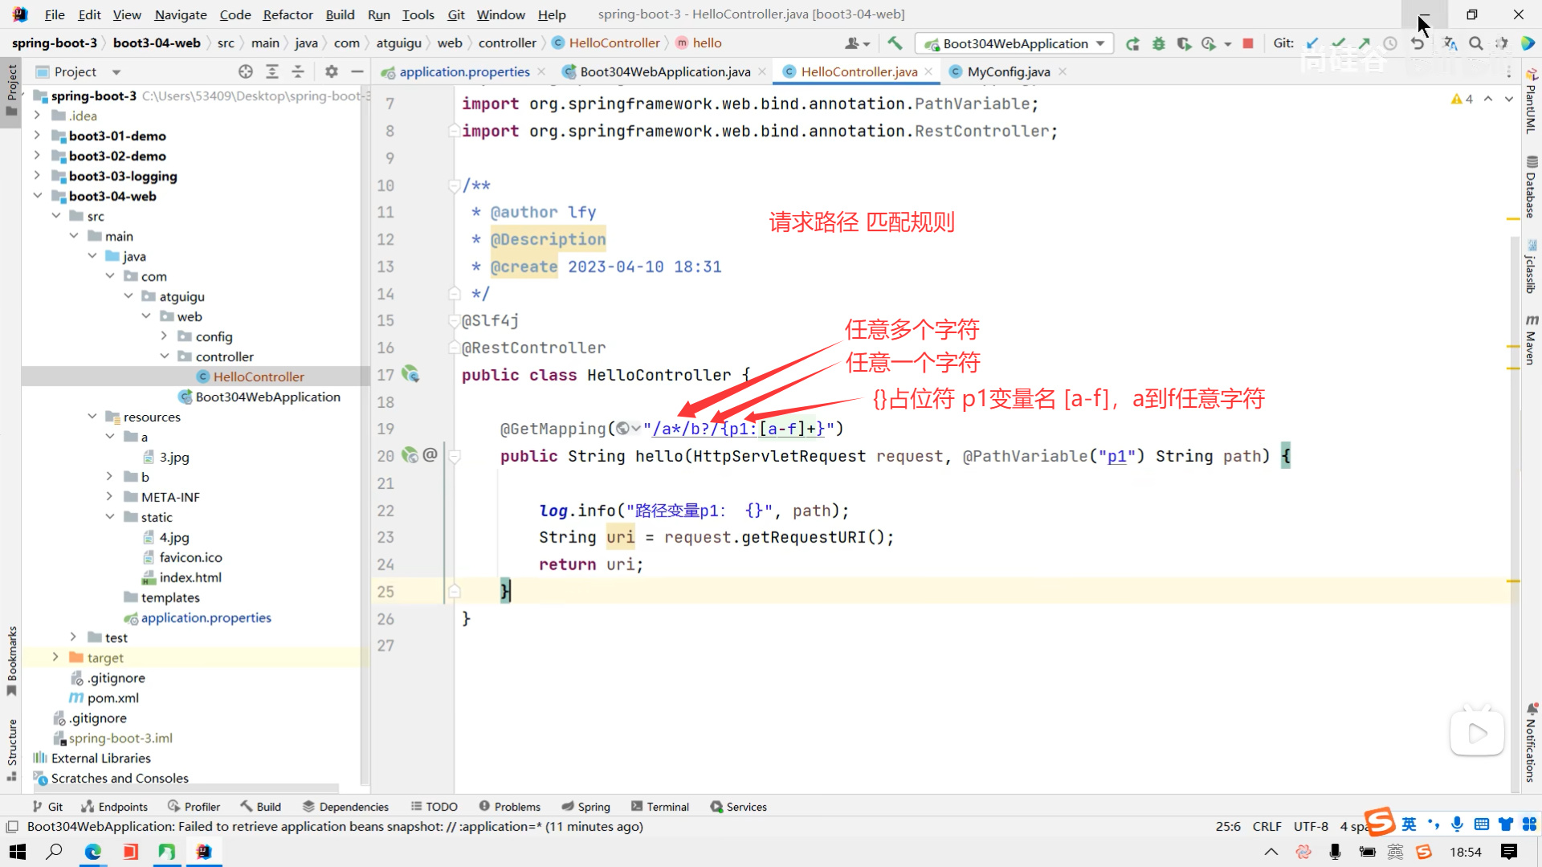Click the yellow warning stripe on the scrollbar

1513,218
